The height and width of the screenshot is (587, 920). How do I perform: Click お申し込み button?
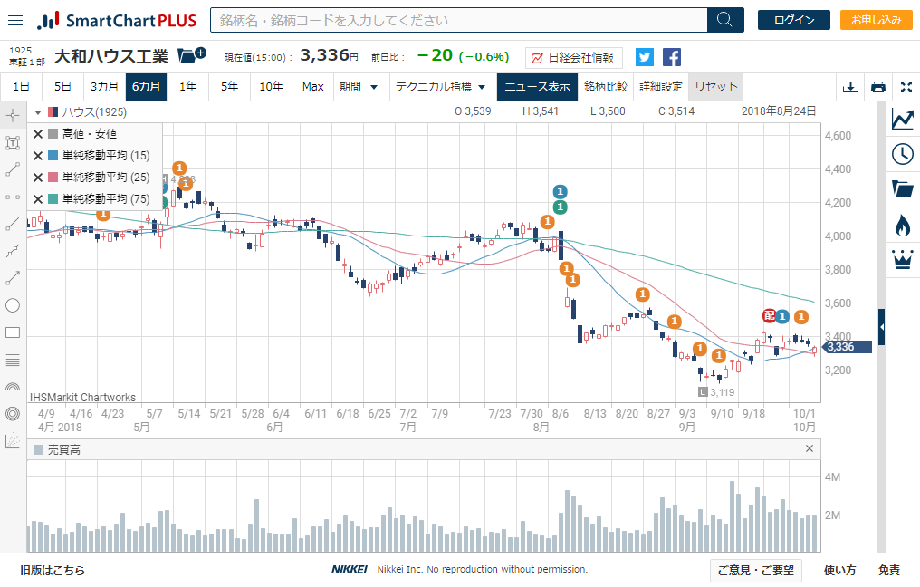[876, 20]
